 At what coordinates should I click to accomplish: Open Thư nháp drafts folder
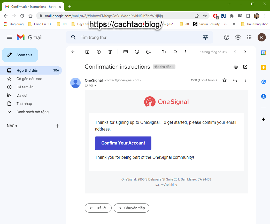click(x=31, y=104)
